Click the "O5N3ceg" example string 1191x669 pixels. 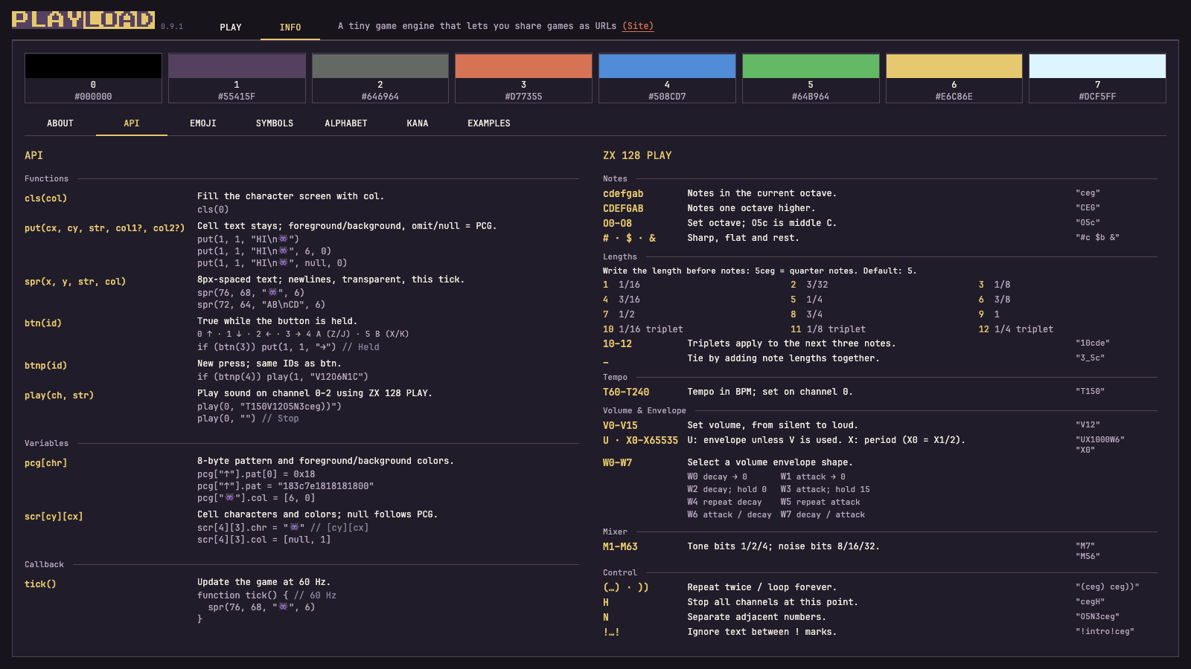coord(1097,616)
